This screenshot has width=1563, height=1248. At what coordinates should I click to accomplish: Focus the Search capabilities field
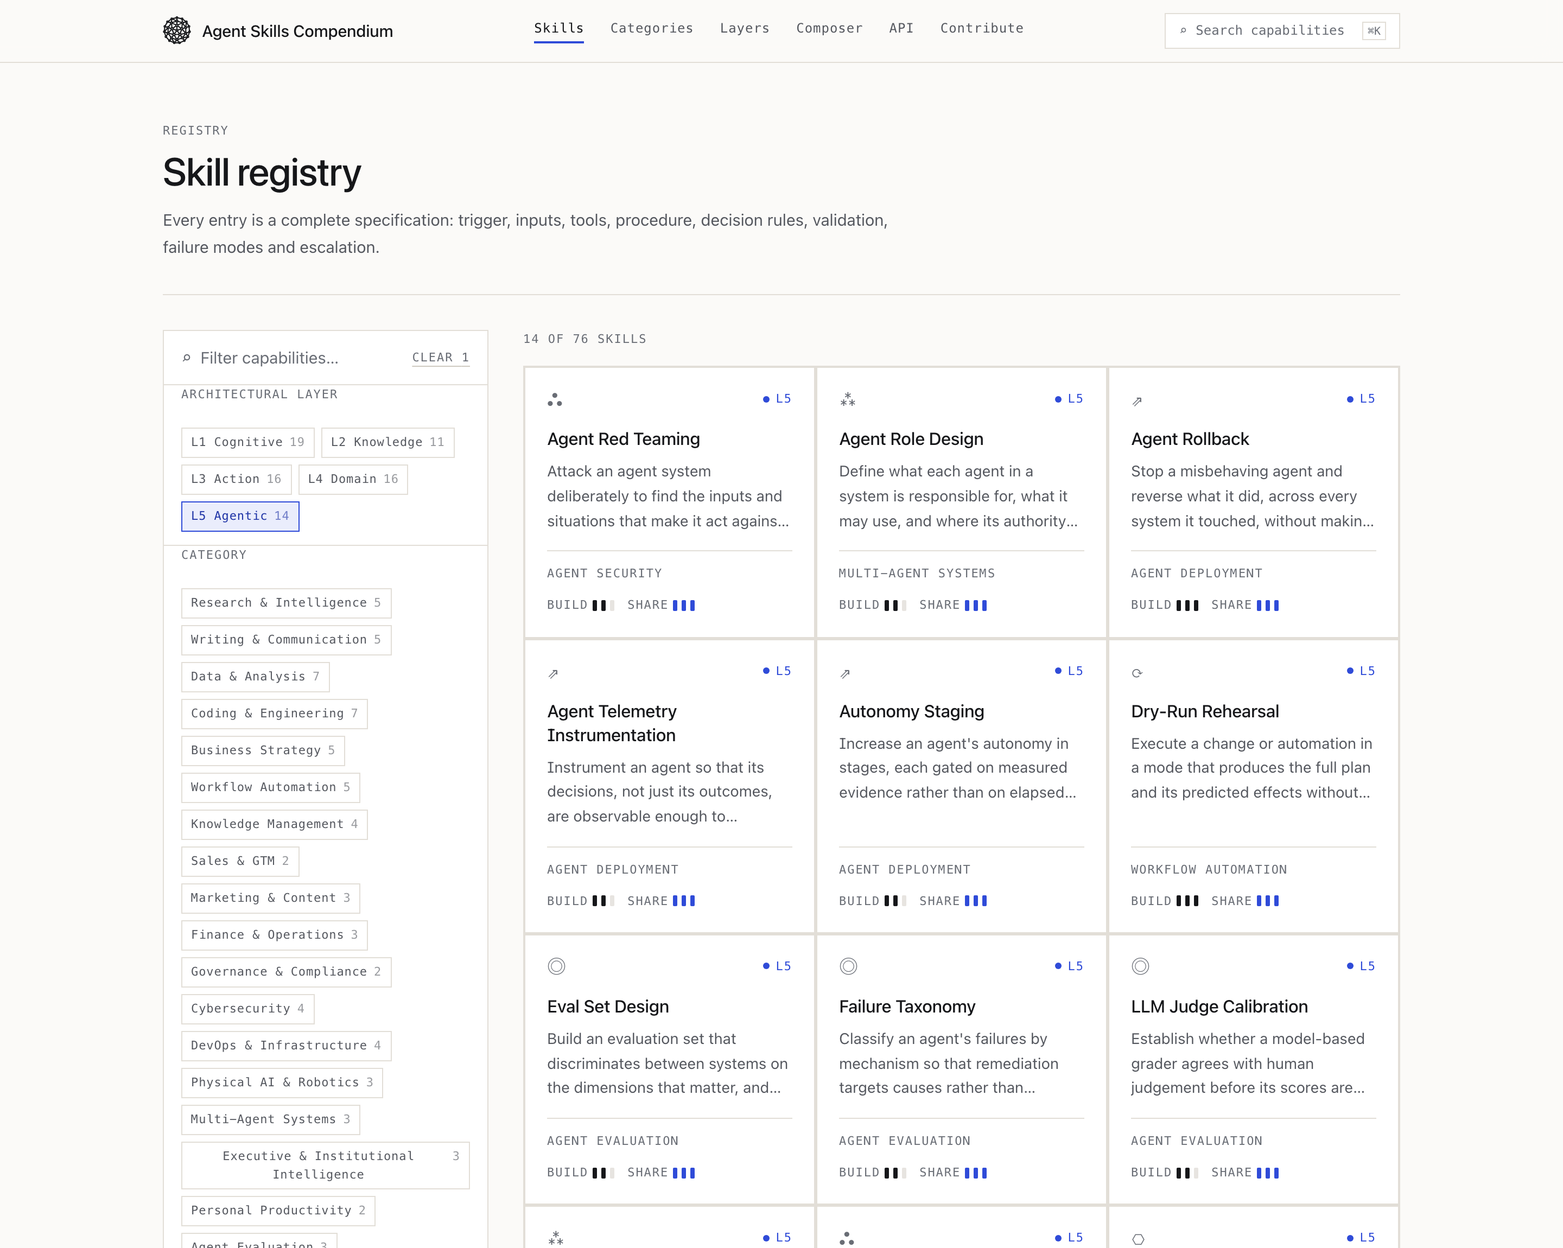point(1282,30)
